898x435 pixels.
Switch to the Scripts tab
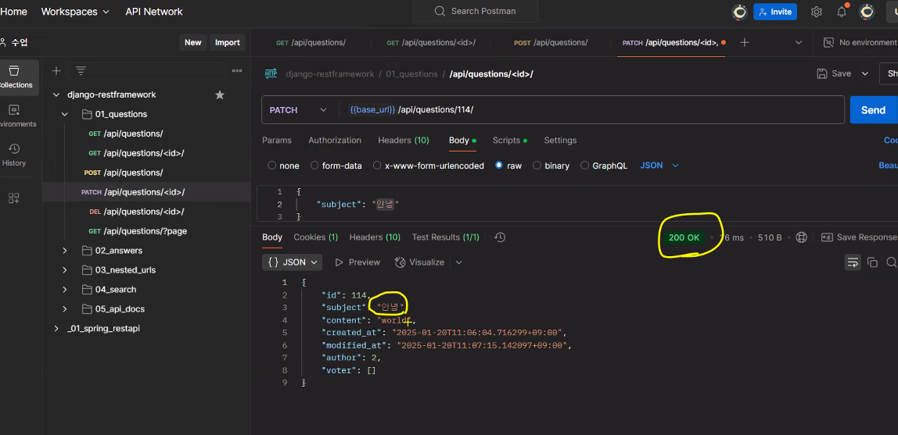click(510, 140)
